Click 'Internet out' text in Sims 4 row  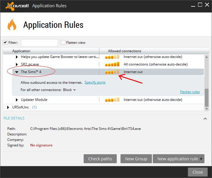coord(133,72)
